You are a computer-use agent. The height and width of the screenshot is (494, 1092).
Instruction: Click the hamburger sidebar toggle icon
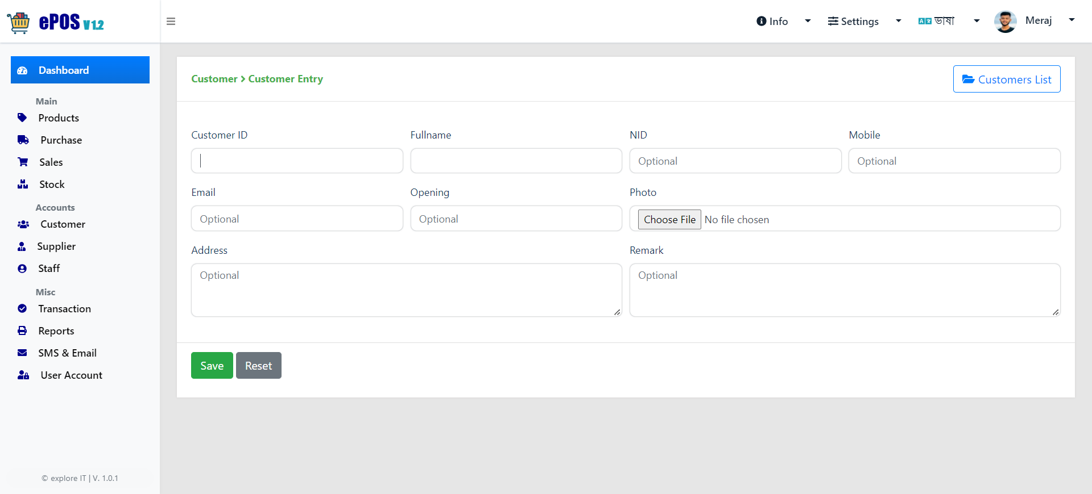(171, 22)
